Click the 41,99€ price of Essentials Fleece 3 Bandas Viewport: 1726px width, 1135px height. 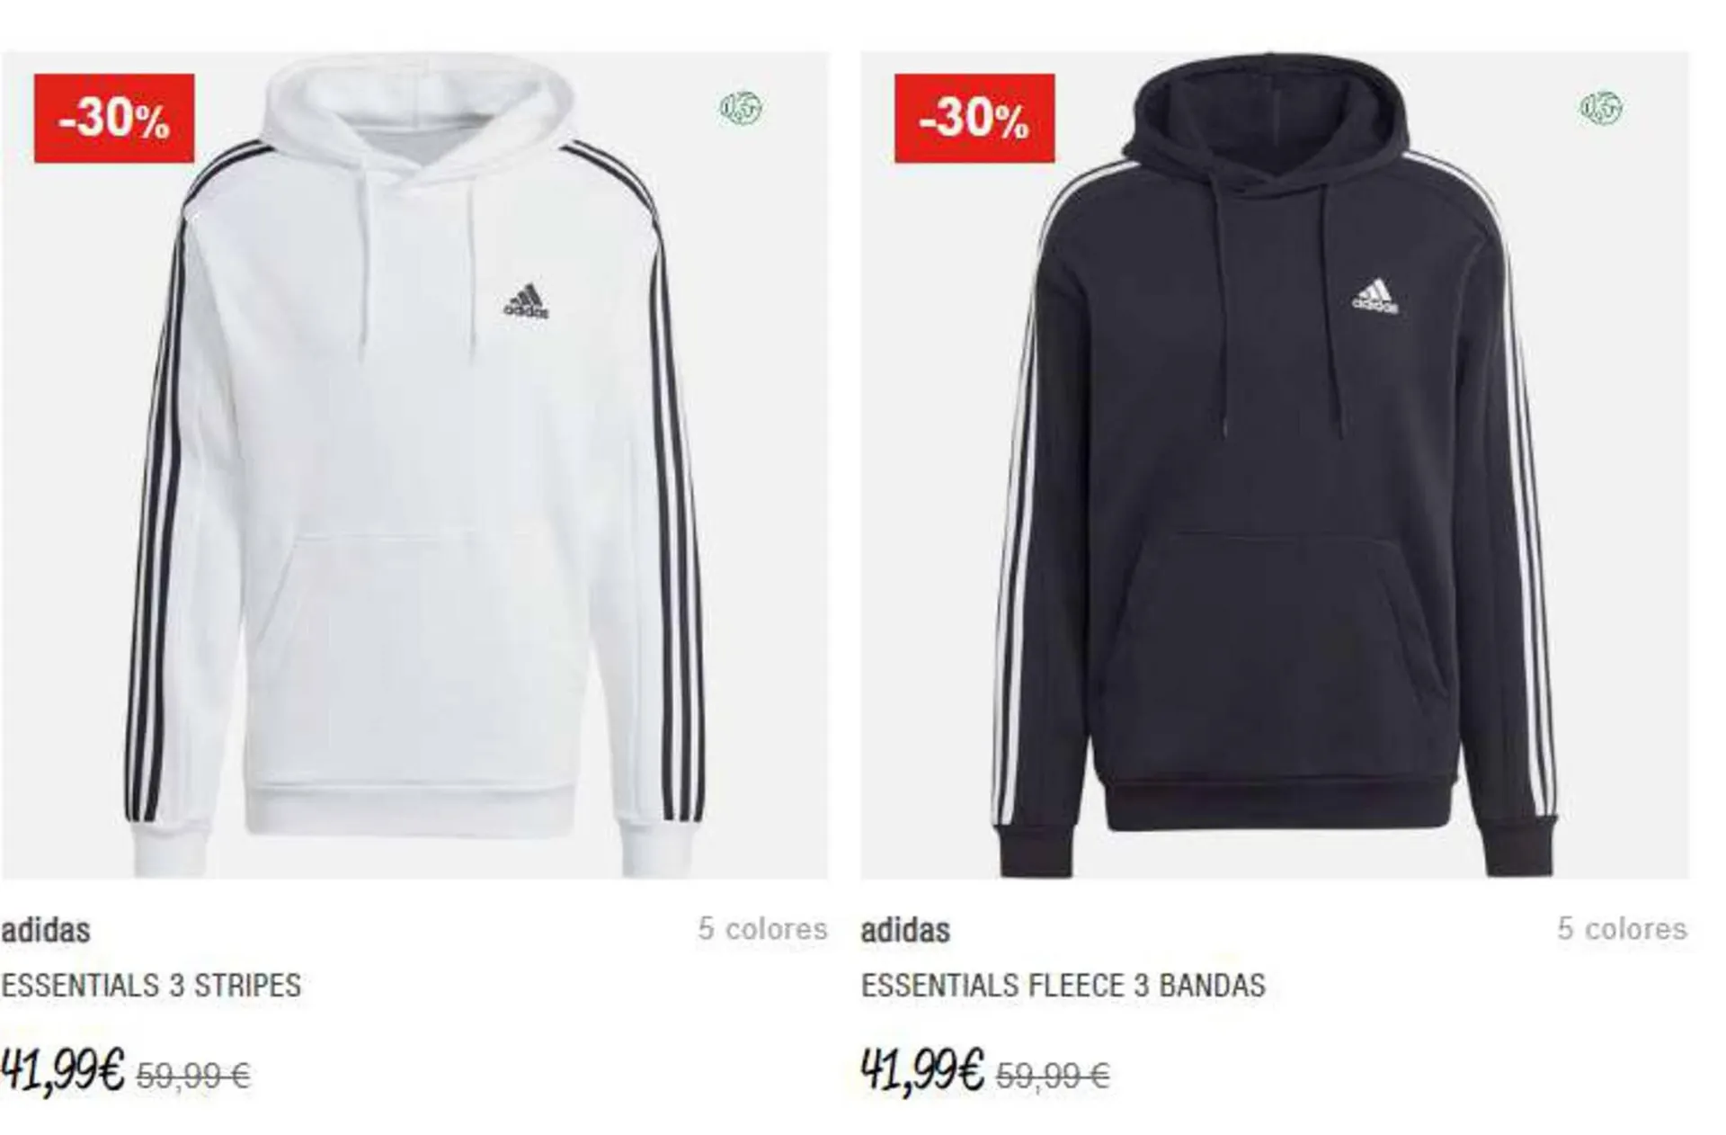(x=922, y=1070)
